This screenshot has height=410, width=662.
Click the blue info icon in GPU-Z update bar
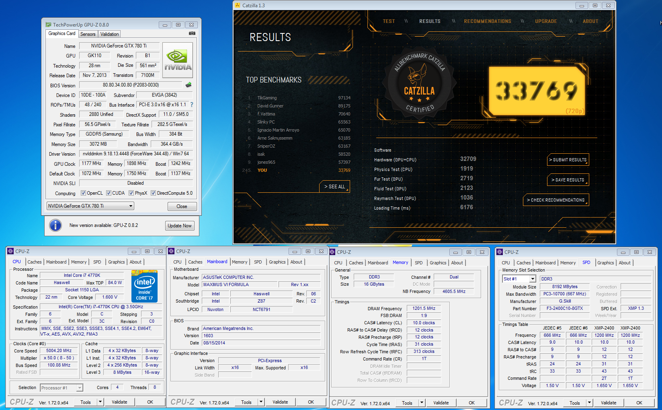pyautogui.click(x=55, y=225)
